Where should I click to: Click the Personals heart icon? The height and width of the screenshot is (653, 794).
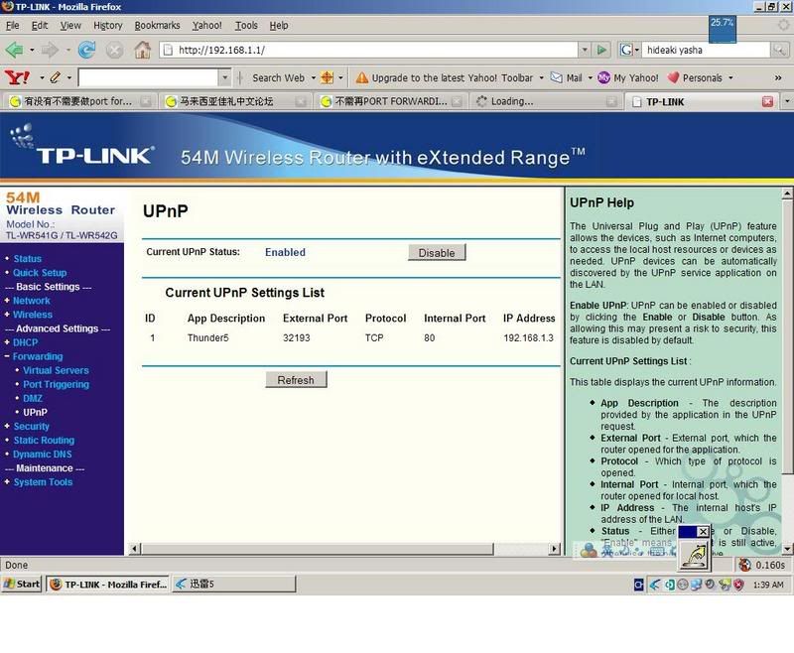coord(673,77)
